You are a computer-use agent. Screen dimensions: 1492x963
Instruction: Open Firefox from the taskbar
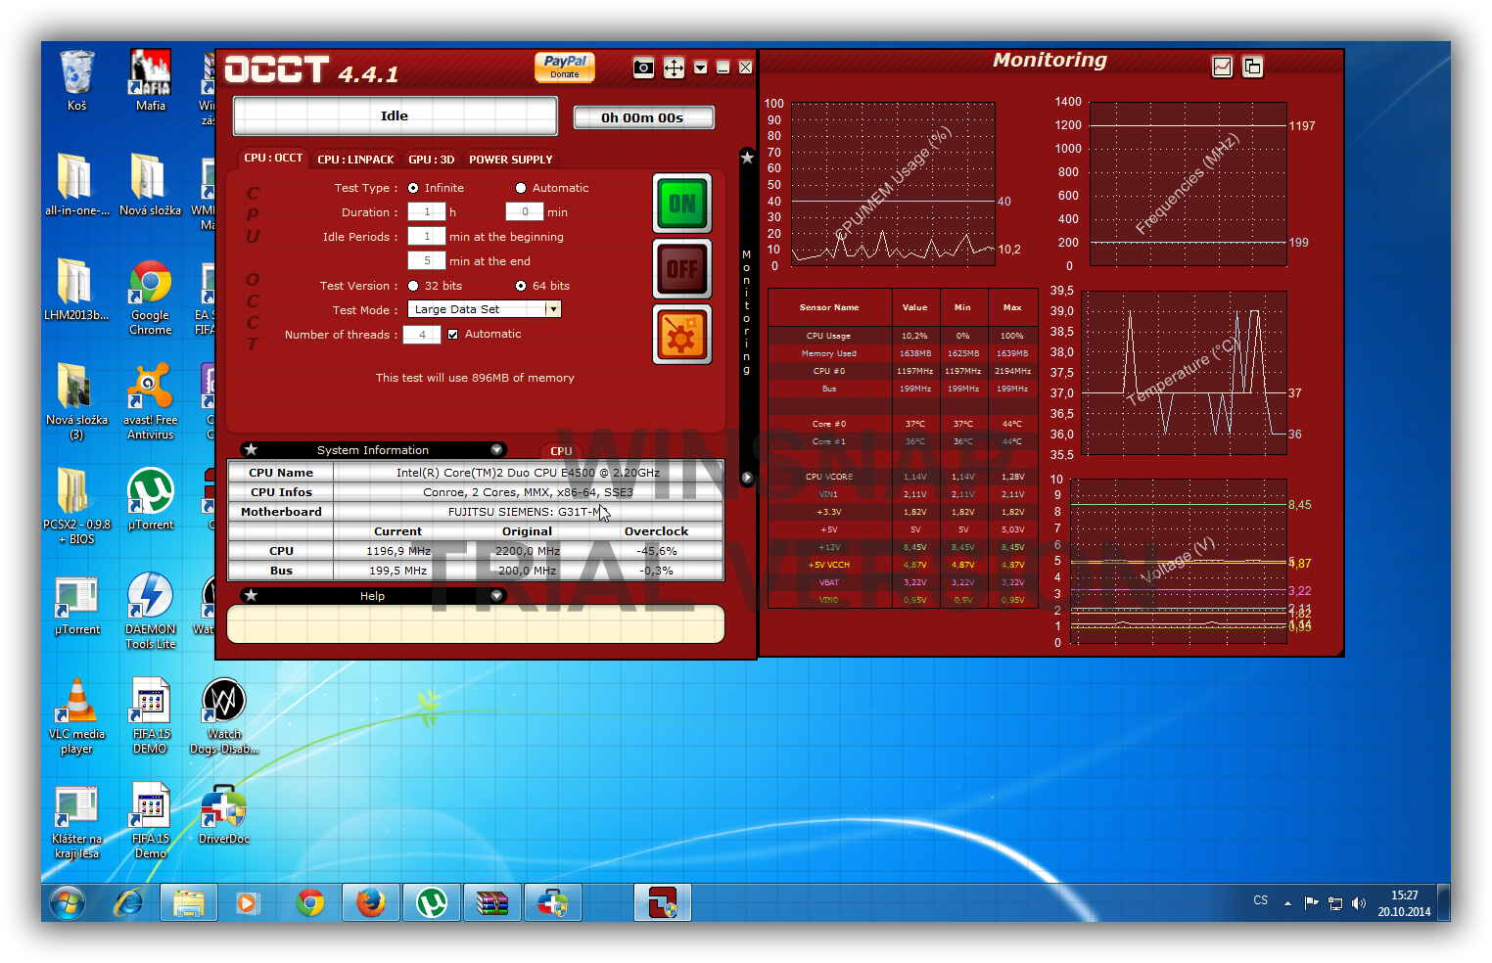[371, 902]
